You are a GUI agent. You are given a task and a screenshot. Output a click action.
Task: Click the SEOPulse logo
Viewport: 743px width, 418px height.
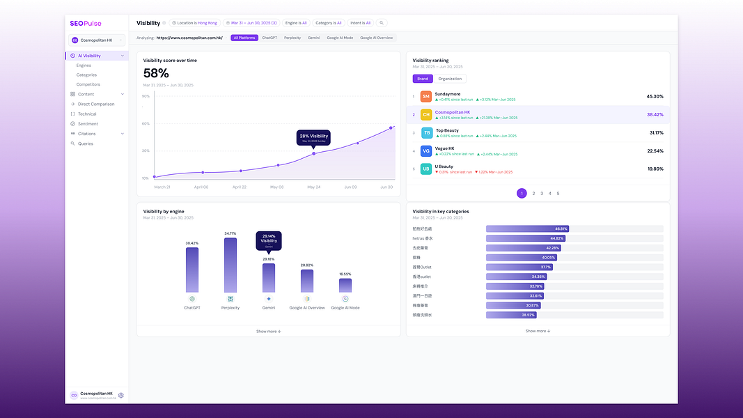coord(85,23)
